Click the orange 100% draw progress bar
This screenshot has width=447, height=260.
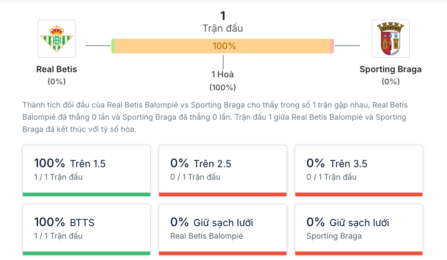click(x=222, y=46)
